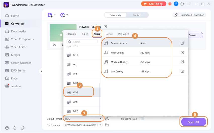Choose Medium Quality 256 kbps preset

(145, 62)
